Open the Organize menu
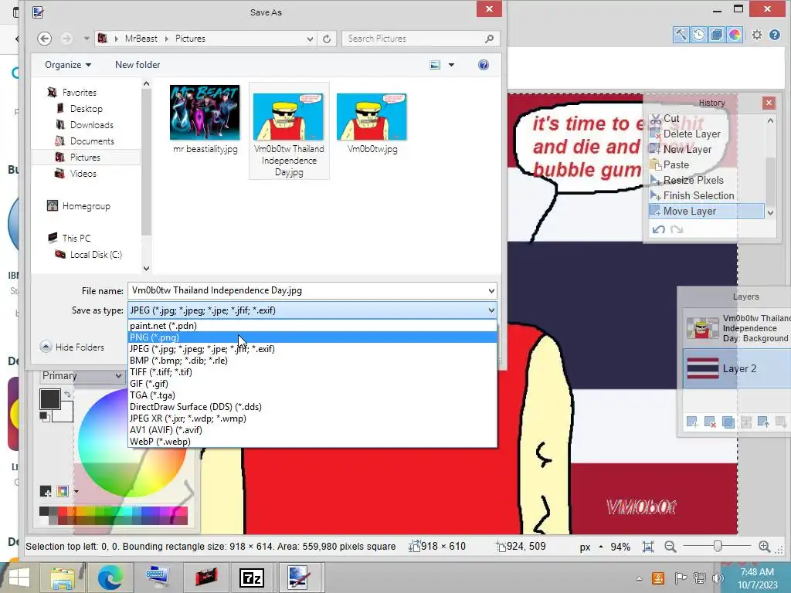Screen dimensions: 791x593 click(x=68, y=65)
